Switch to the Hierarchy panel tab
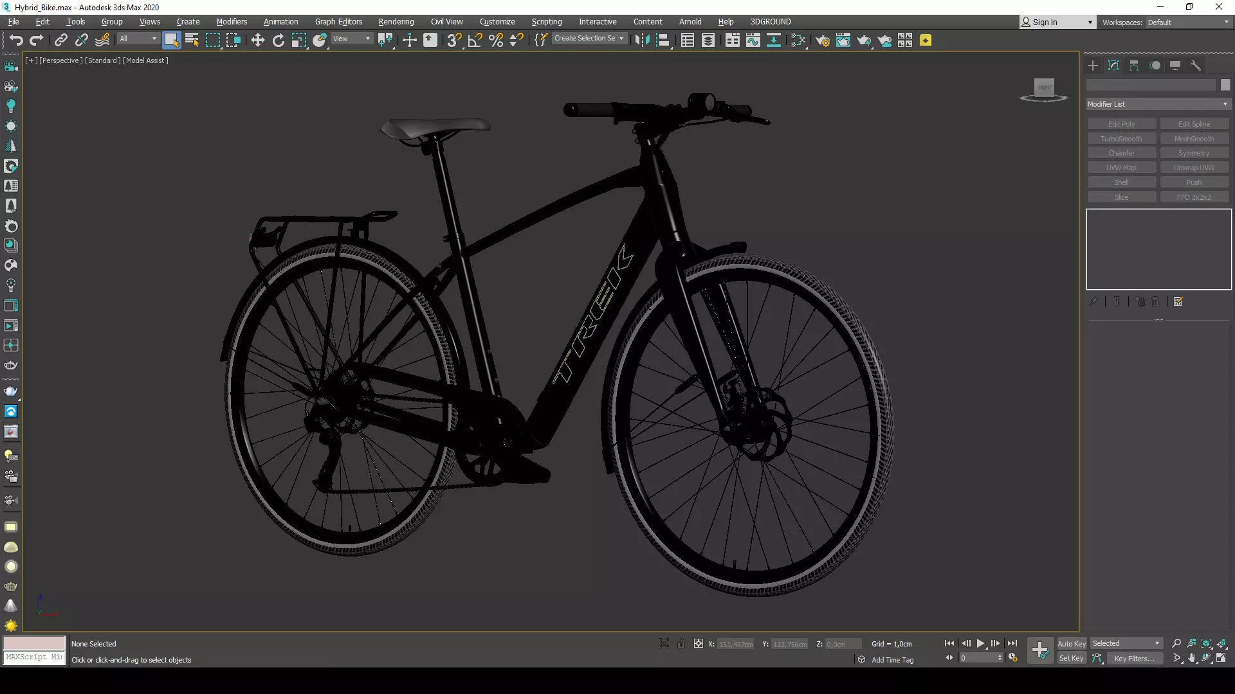The height and width of the screenshot is (694, 1235). tap(1134, 66)
